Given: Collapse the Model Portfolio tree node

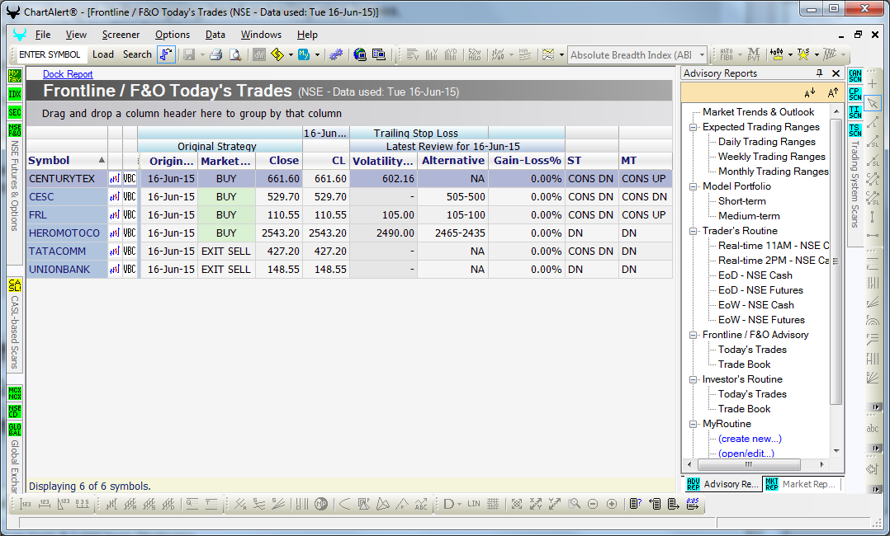Looking at the screenshot, I should (x=693, y=186).
